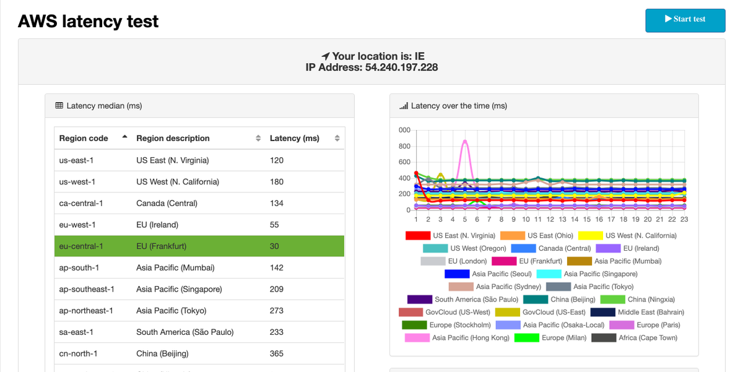Toggle Canada (Central) legend entry
Image resolution: width=743 pixels, height=372 pixels.
[x=550, y=248]
